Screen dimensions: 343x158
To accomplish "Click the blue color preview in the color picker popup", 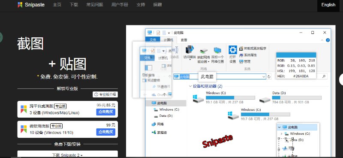I will [296, 55].
